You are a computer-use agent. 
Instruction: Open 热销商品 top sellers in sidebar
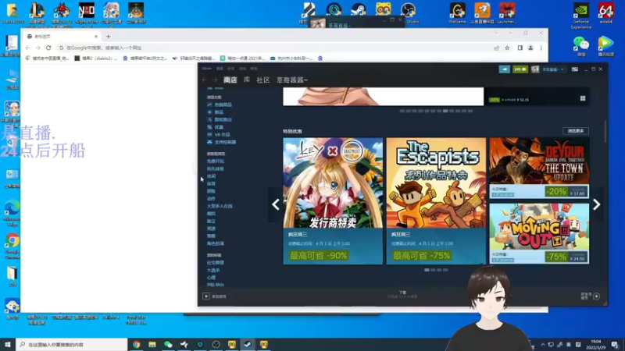(x=223, y=105)
